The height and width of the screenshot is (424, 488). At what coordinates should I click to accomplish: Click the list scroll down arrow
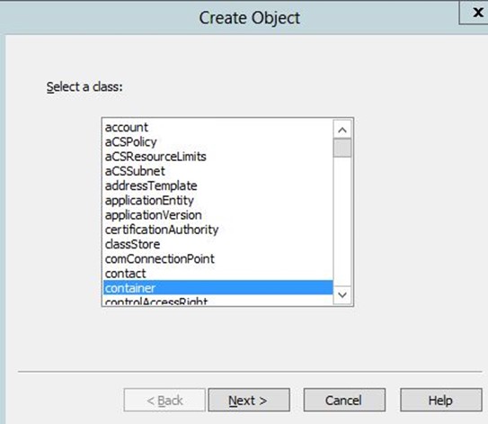click(342, 294)
